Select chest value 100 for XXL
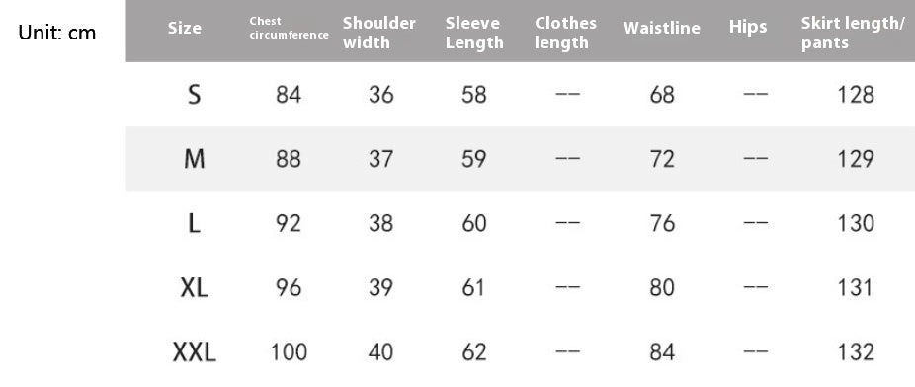The height and width of the screenshot is (387, 915). pos(289,352)
